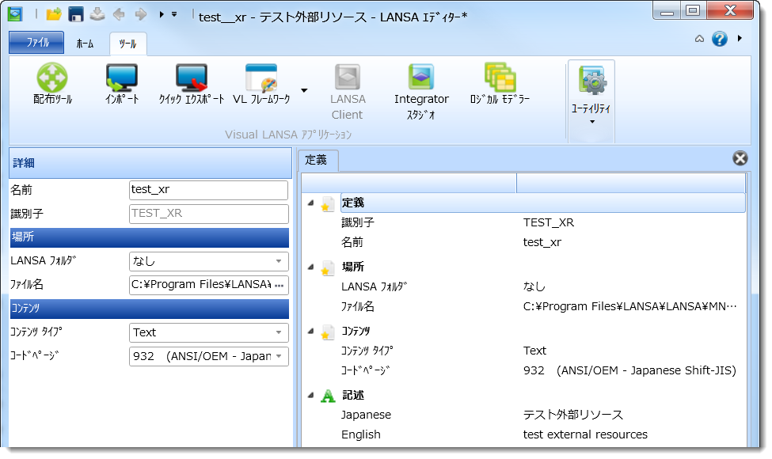Open quick access toolbar customize arrow
This screenshot has width=772, height=459.
click(x=174, y=14)
